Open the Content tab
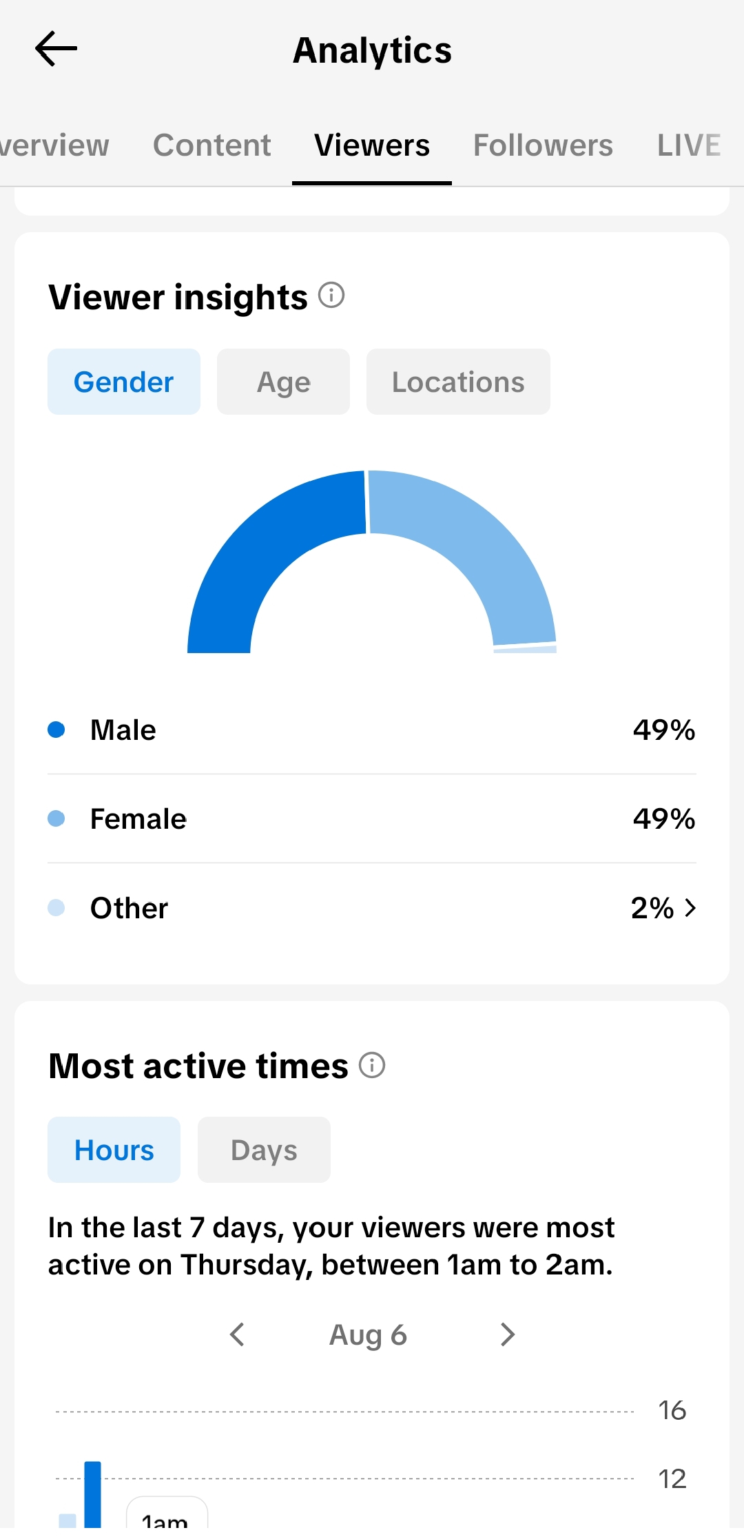The width and height of the screenshot is (744, 1539). coord(212,145)
